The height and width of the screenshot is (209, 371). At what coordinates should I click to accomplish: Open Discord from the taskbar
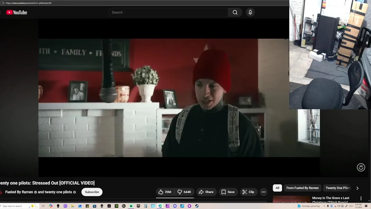click(175, 206)
